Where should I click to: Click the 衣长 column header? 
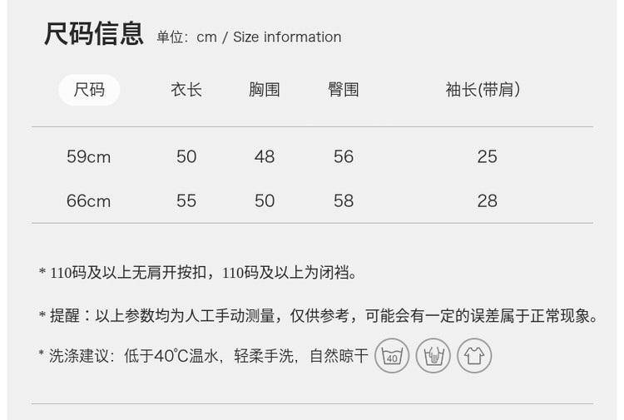click(186, 90)
